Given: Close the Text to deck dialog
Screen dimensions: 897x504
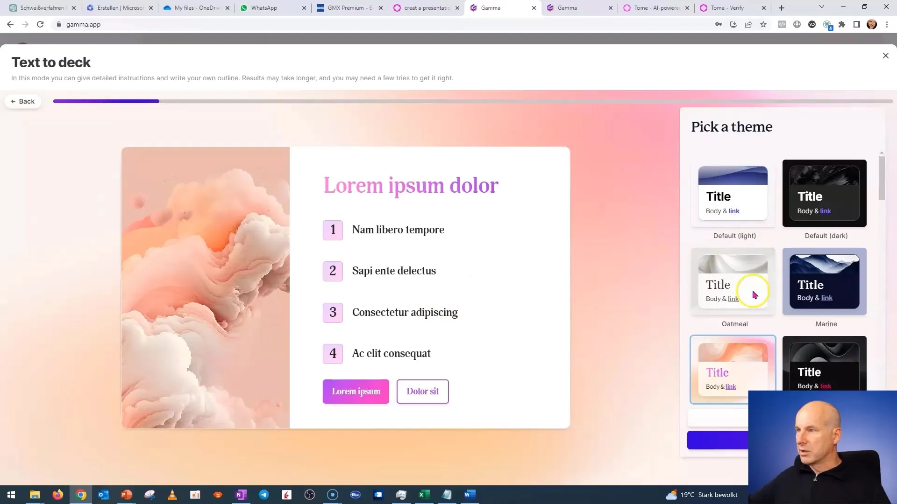Looking at the screenshot, I should coord(886,56).
